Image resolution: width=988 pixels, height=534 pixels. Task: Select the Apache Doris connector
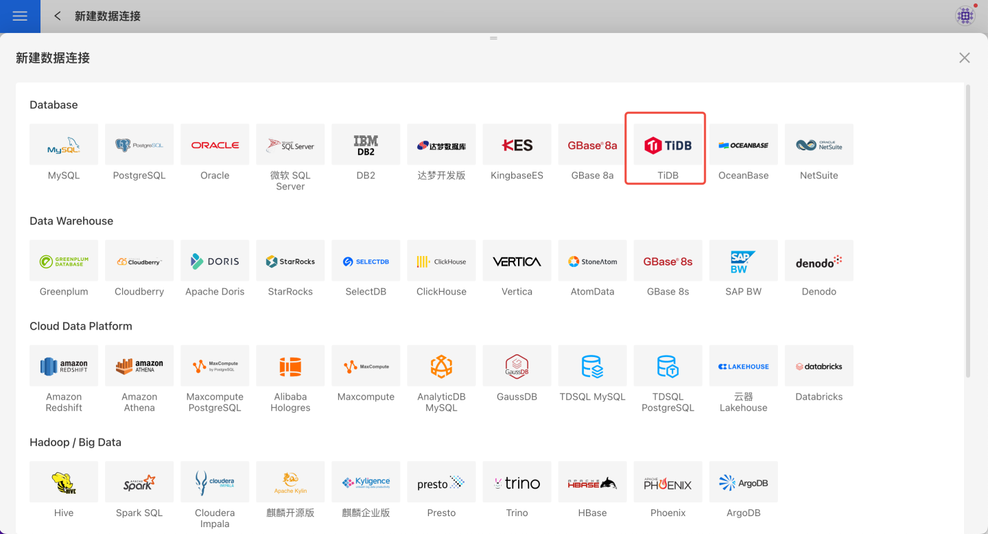[x=215, y=261]
